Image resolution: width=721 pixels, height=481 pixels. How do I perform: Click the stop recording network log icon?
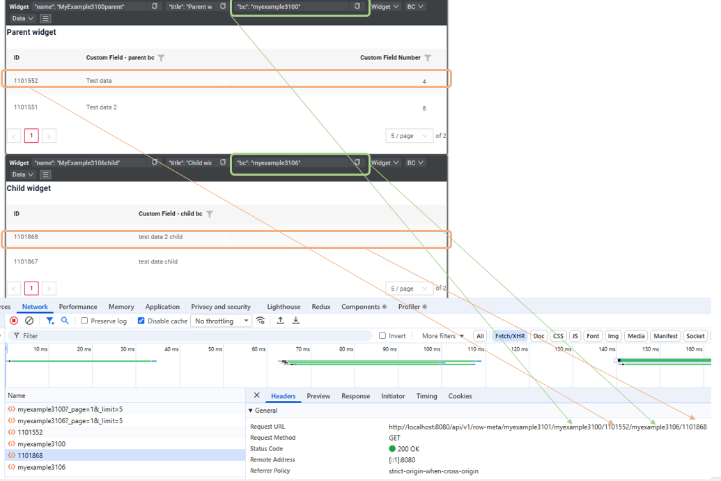coord(14,321)
